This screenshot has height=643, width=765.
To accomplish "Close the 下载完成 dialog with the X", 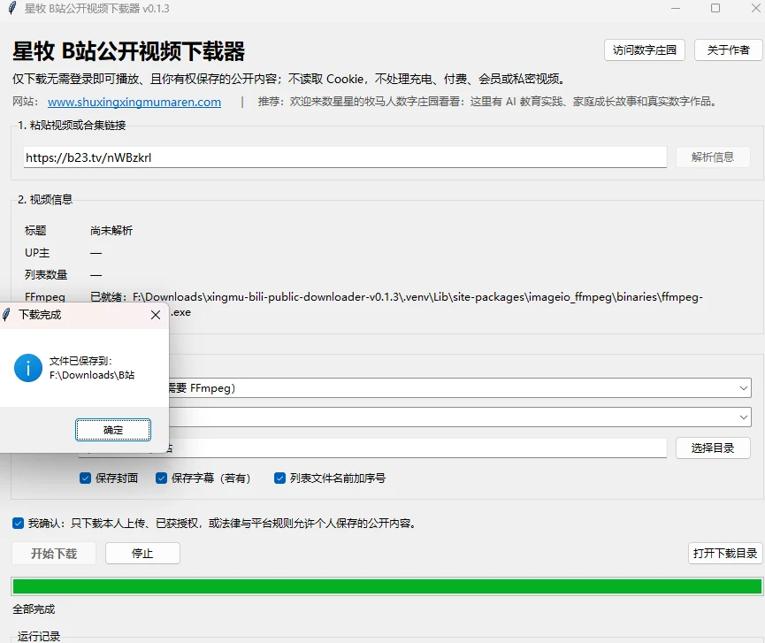I will pyautogui.click(x=156, y=315).
